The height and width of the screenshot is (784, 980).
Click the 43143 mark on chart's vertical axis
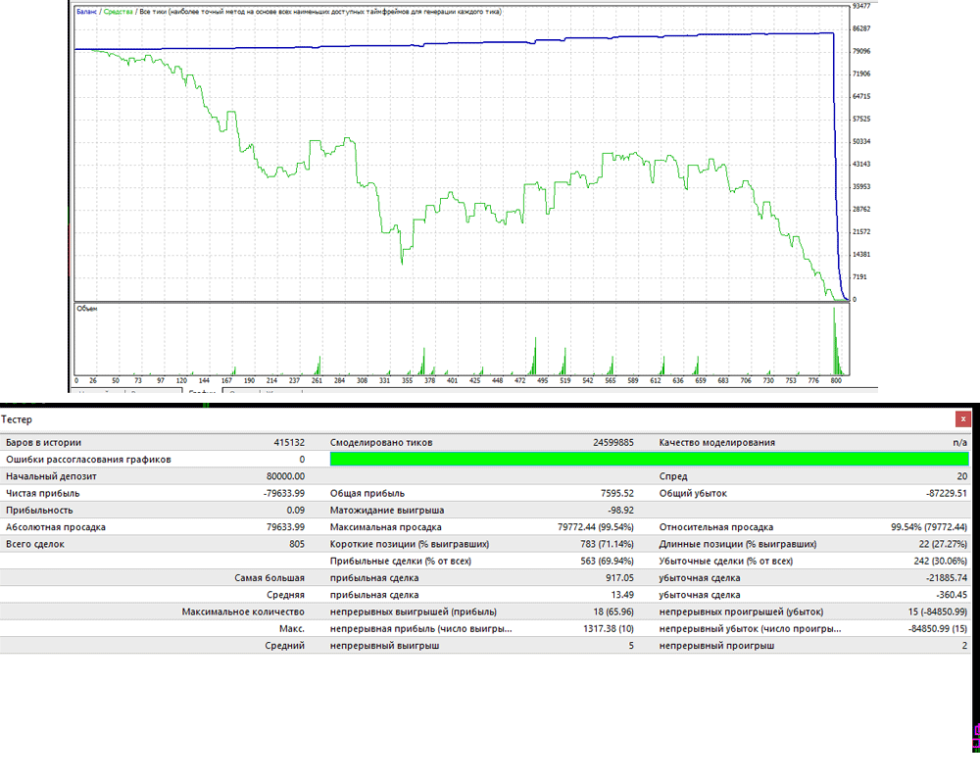(x=861, y=164)
